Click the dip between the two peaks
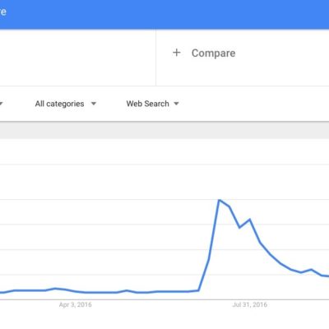329x329 pixels. (239, 228)
